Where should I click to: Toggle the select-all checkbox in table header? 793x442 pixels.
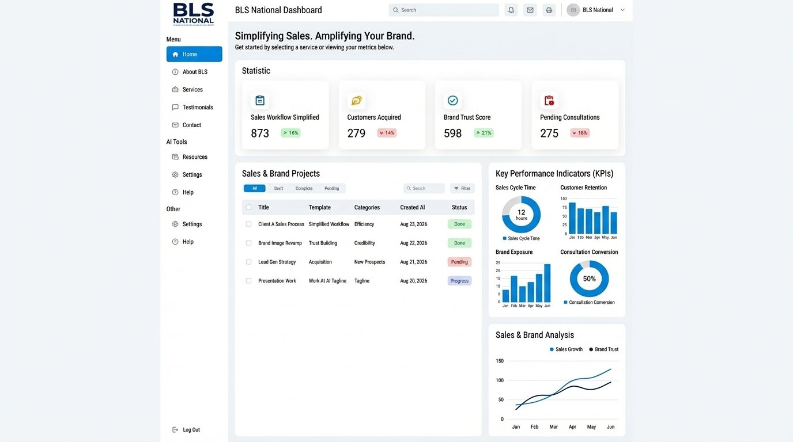pos(248,207)
